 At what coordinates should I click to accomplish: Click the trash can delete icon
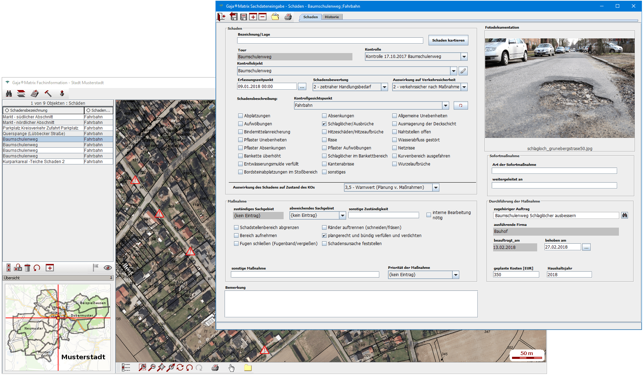(28, 268)
